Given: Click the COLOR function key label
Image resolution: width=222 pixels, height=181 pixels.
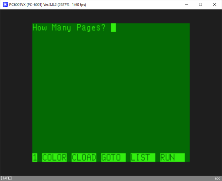Looking at the screenshot, I should pos(54,157).
